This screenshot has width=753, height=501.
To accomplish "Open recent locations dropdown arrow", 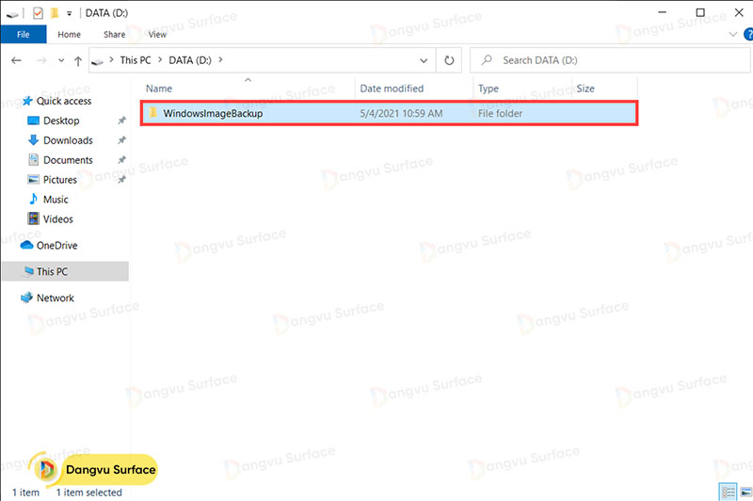I will tap(61, 60).
